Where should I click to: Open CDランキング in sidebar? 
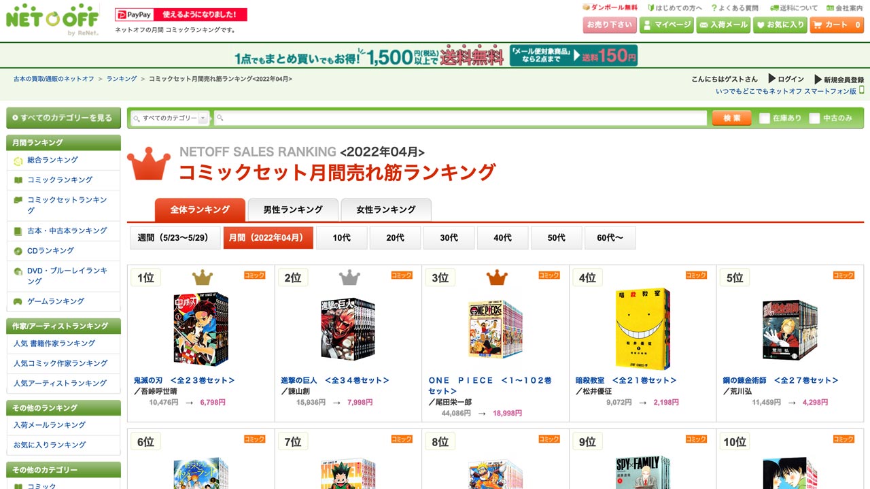pos(50,250)
